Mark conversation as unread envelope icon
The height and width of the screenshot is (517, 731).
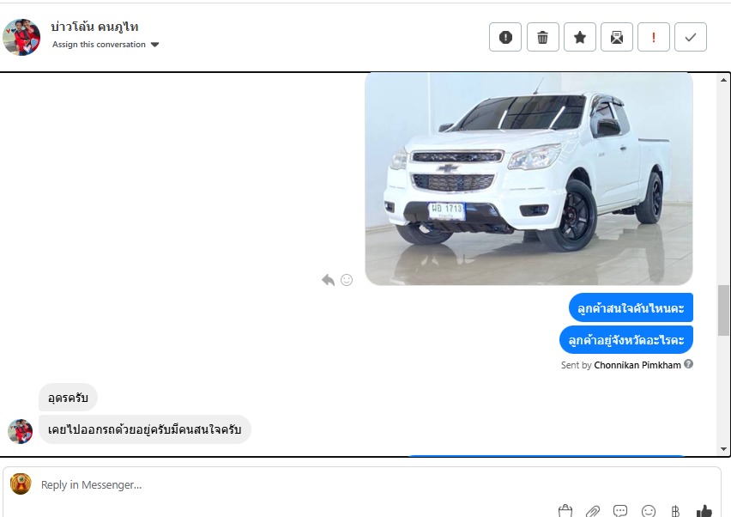pyautogui.click(x=617, y=37)
